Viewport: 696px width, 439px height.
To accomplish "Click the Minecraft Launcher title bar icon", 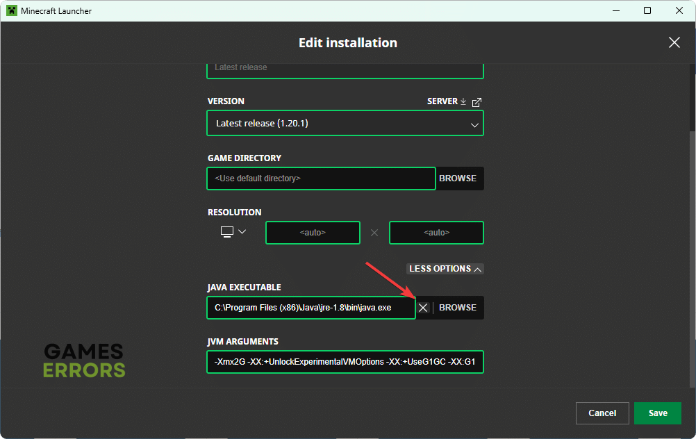I will click(12, 11).
